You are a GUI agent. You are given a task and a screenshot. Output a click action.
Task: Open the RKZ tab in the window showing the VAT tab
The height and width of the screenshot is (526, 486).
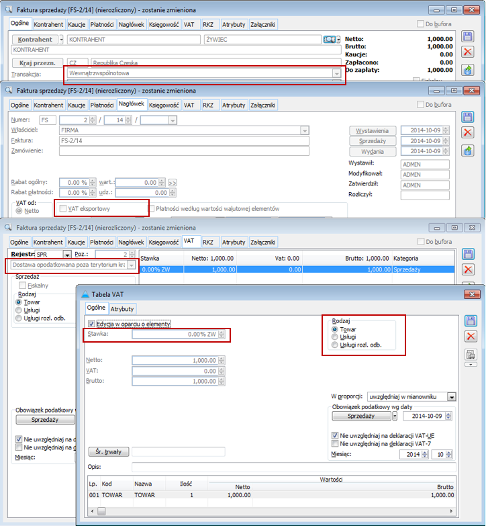click(x=208, y=243)
